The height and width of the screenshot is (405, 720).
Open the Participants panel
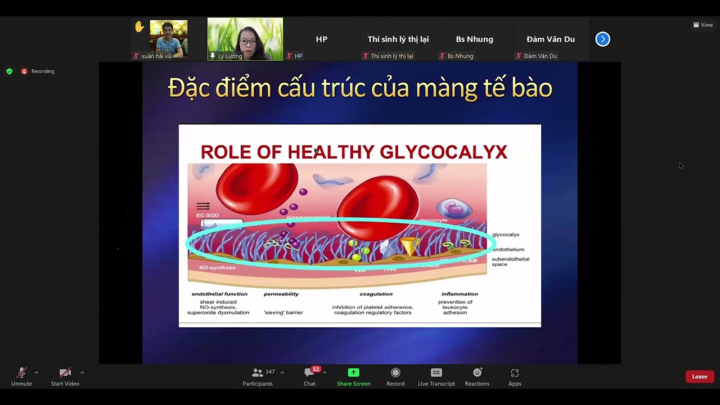click(x=258, y=377)
